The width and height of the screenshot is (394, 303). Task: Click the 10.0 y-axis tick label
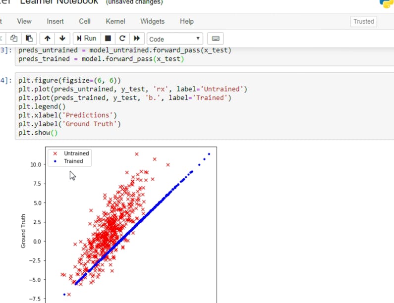[x=35, y=165]
